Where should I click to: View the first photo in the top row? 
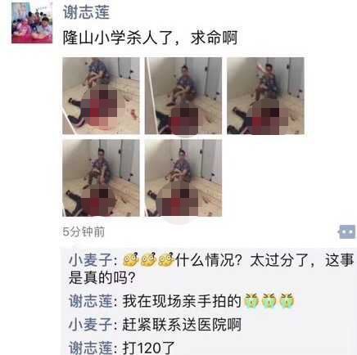(101, 96)
